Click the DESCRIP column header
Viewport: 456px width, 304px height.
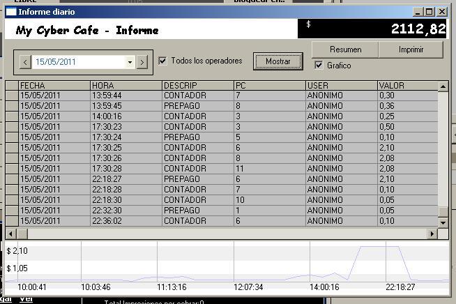pyautogui.click(x=198, y=86)
